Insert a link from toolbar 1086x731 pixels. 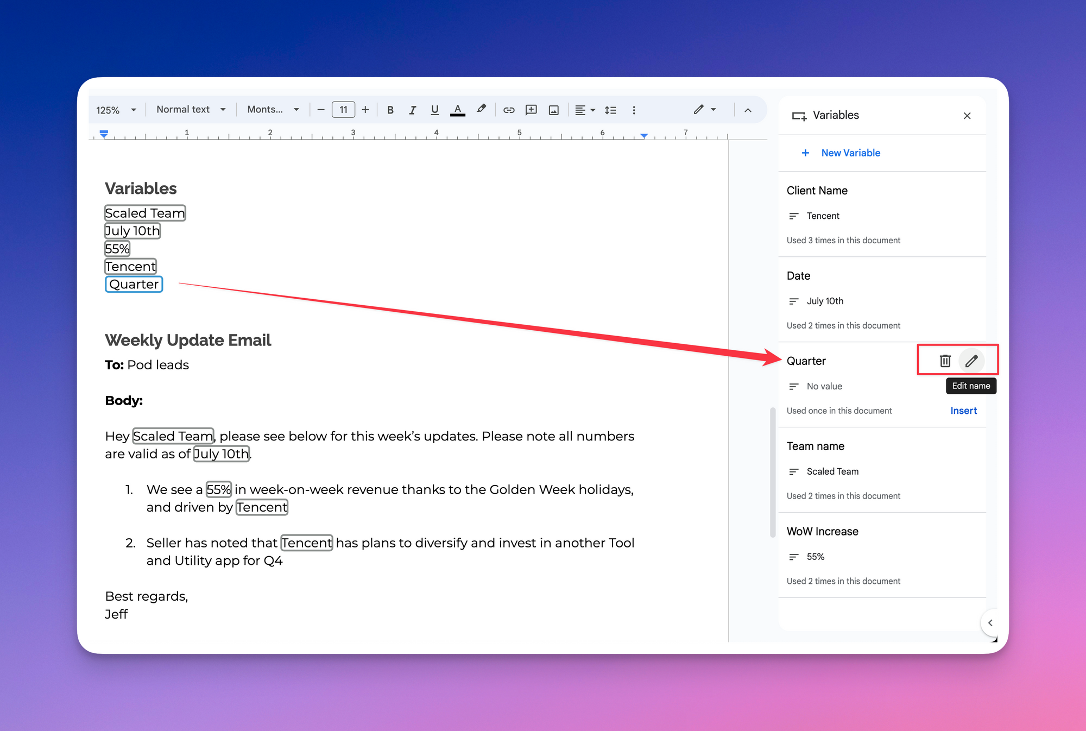509,110
